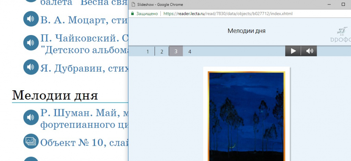Maximize the Slideshow Chrome window
This screenshot has height=161, width=351.
(343, 4)
